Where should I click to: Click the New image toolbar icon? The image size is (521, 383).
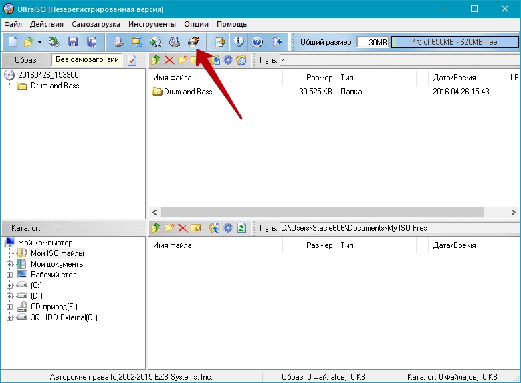(x=13, y=42)
